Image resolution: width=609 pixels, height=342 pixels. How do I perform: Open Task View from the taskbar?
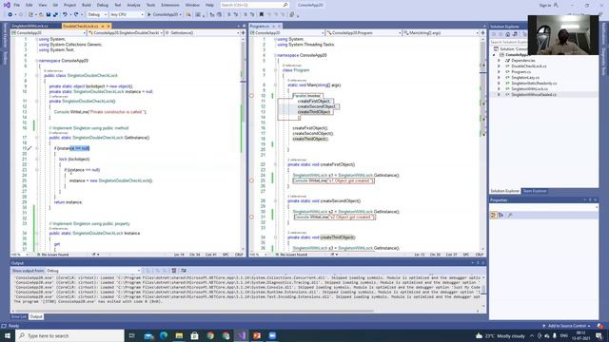[x=132, y=335]
